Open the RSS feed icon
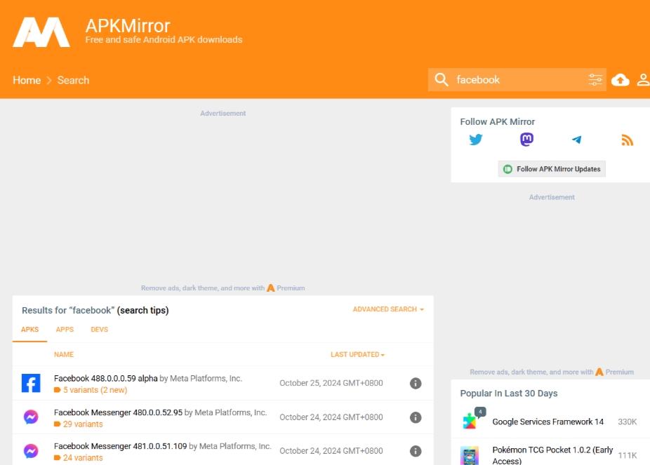Viewport: 650px width, 465px height. click(x=628, y=140)
